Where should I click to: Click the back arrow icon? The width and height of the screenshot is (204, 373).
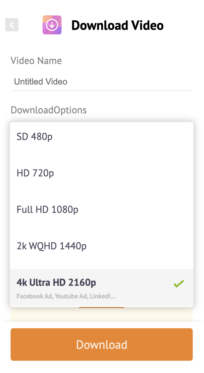click(x=12, y=25)
